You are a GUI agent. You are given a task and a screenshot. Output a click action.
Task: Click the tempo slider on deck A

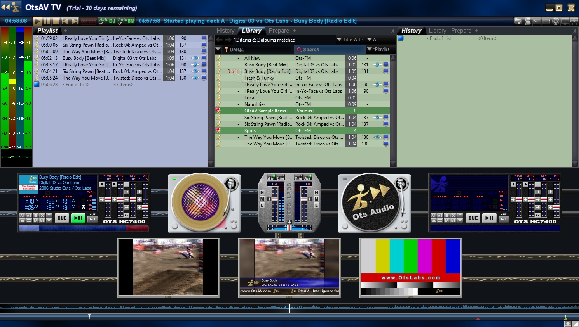(x=120, y=199)
